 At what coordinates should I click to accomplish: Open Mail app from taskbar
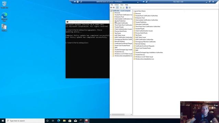tap(75, 121)
